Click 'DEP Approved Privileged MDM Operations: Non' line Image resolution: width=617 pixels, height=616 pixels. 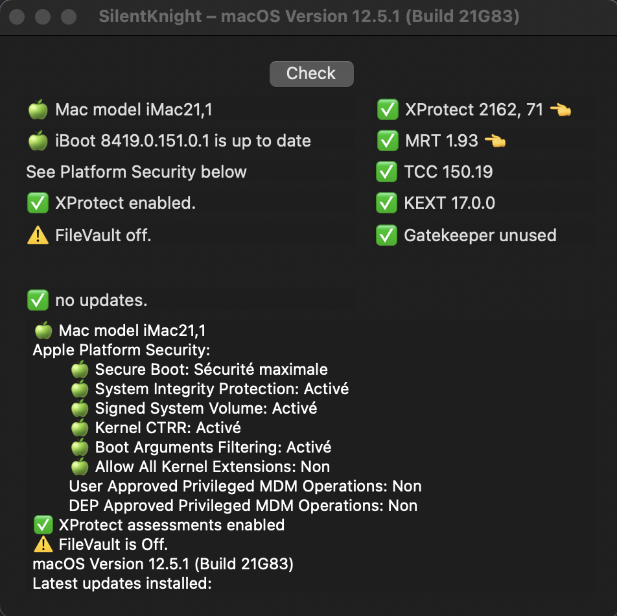243,505
